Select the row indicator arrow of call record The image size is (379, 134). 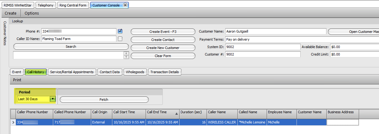(x=13, y=122)
